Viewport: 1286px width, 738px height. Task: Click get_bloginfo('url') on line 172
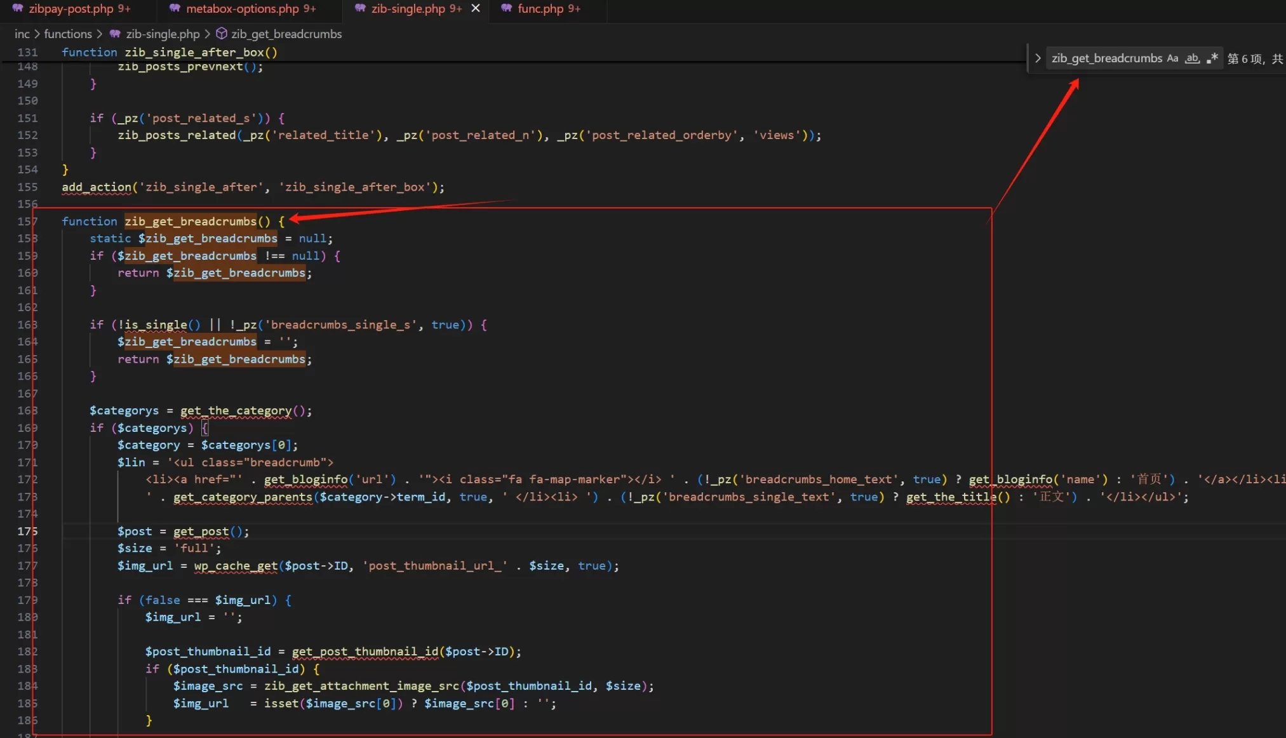pyautogui.click(x=330, y=480)
